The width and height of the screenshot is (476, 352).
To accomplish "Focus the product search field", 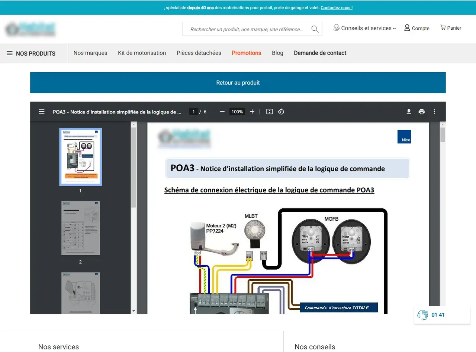I will 247,29.
